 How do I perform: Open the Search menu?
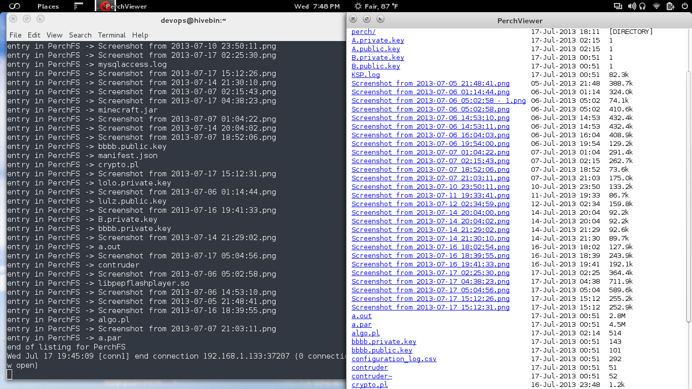pyautogui.click(x=80, y=35)
